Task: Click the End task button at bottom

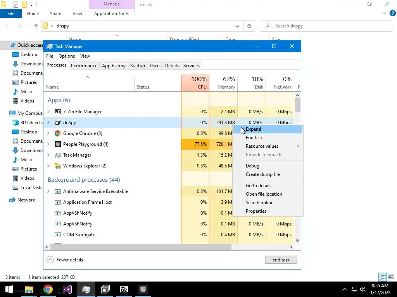Action: tap(281, 260)
